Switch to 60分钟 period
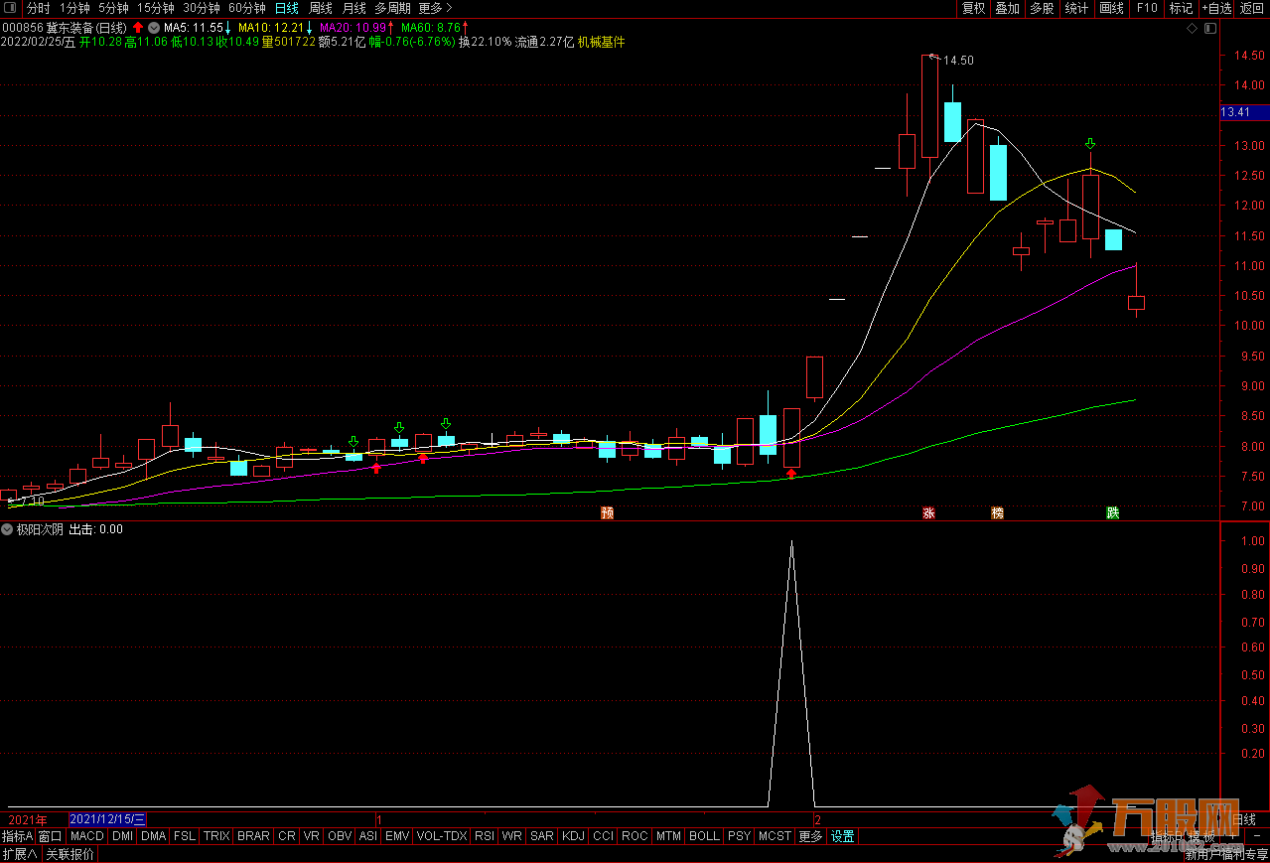The width and height of the screenshot is (1270, 863). pyautogui.click(x=247, y=8)
